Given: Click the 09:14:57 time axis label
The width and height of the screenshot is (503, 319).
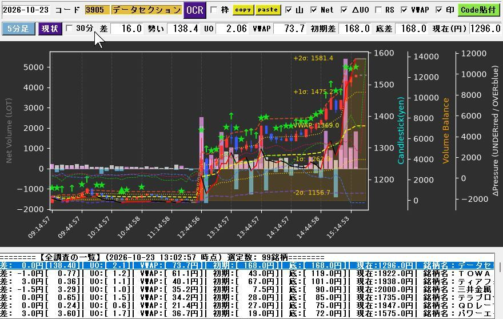Looking at the screenshot, I should (x=40, y=227).
